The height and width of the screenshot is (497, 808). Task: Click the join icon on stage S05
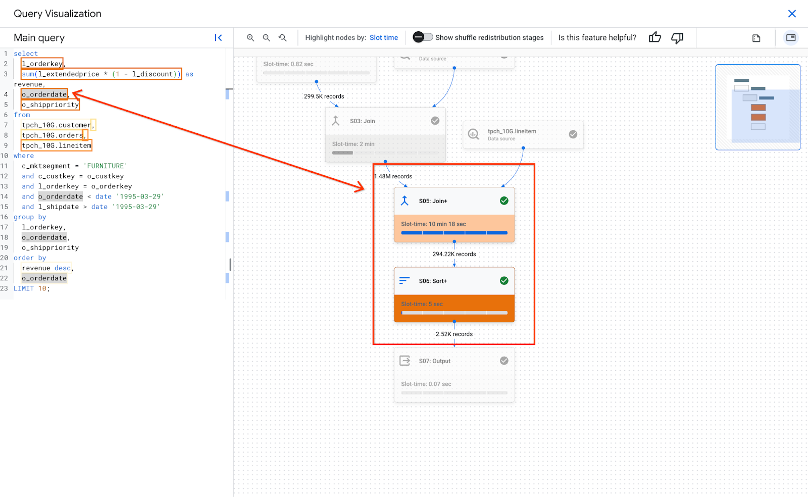[x=405, y=201]
